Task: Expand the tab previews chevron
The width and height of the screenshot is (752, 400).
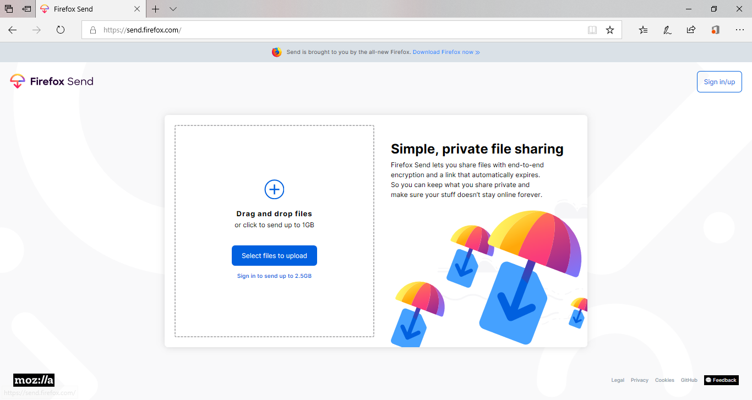Action: tap(173, 9)
